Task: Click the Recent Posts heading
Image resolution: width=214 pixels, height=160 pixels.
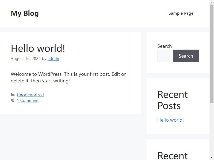Action: [173, 100]
